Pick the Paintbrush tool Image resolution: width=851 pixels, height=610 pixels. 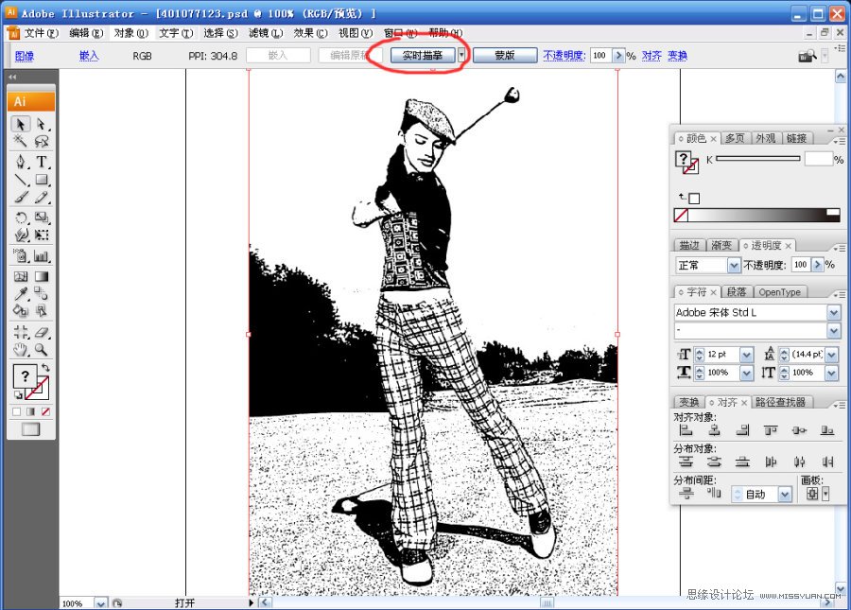(21, 198)
